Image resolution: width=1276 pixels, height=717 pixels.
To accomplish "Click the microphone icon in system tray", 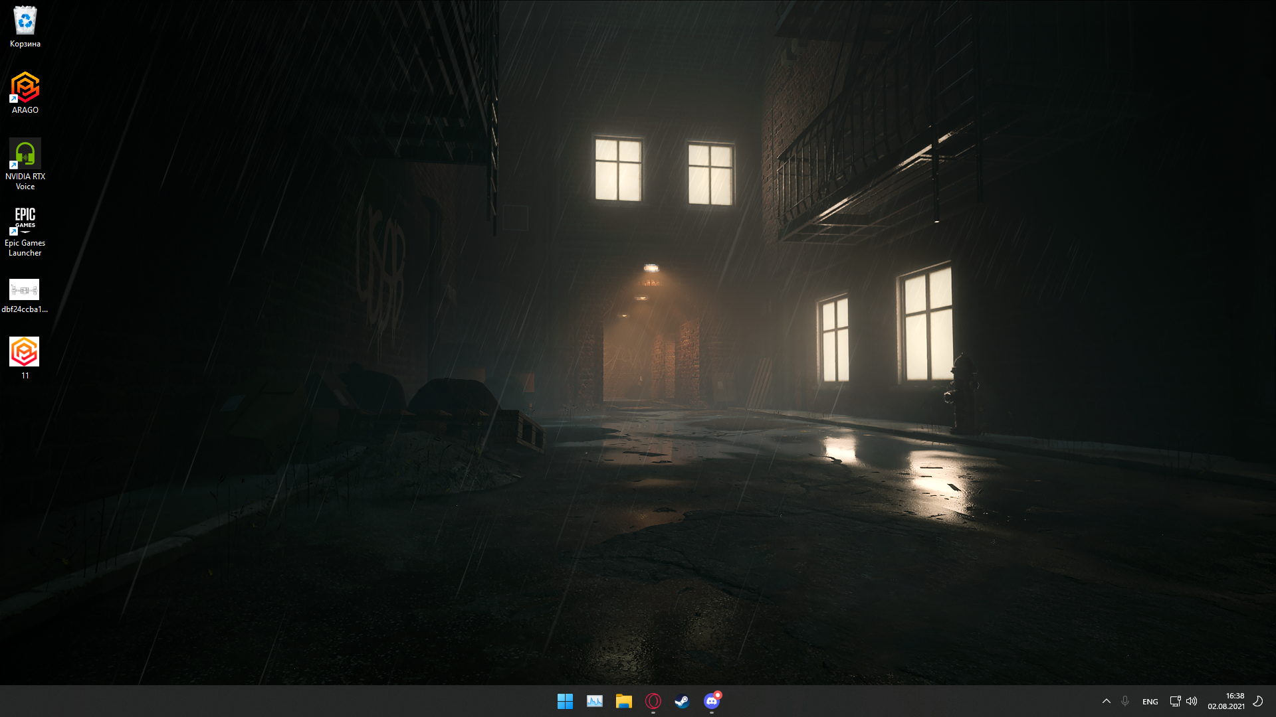I will [1125, 701].
